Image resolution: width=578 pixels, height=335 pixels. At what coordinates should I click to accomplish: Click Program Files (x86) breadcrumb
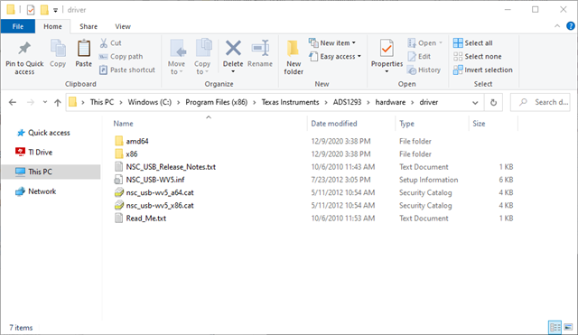click(217, 102)
